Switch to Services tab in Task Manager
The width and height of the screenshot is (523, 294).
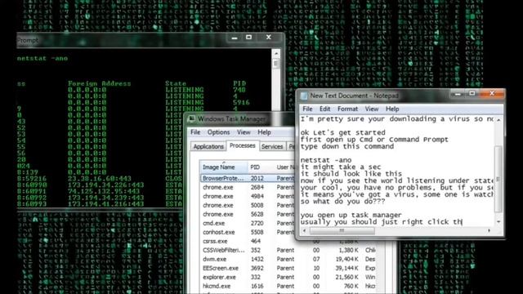[x=272, y=147]
